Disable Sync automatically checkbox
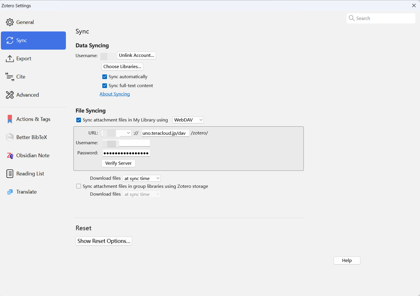 point(105,77)
